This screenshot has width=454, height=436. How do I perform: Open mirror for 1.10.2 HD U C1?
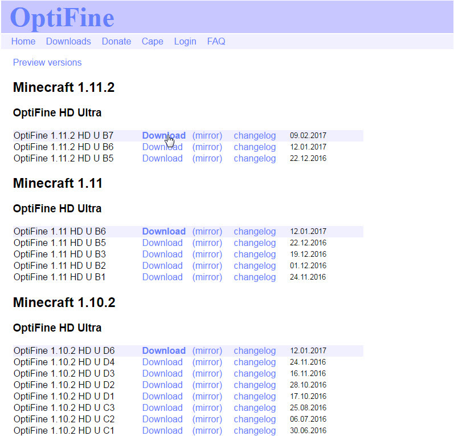click(x=207, y=430)
